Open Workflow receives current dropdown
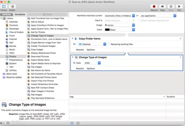The image size is (185, 126). tap(119, 16)
